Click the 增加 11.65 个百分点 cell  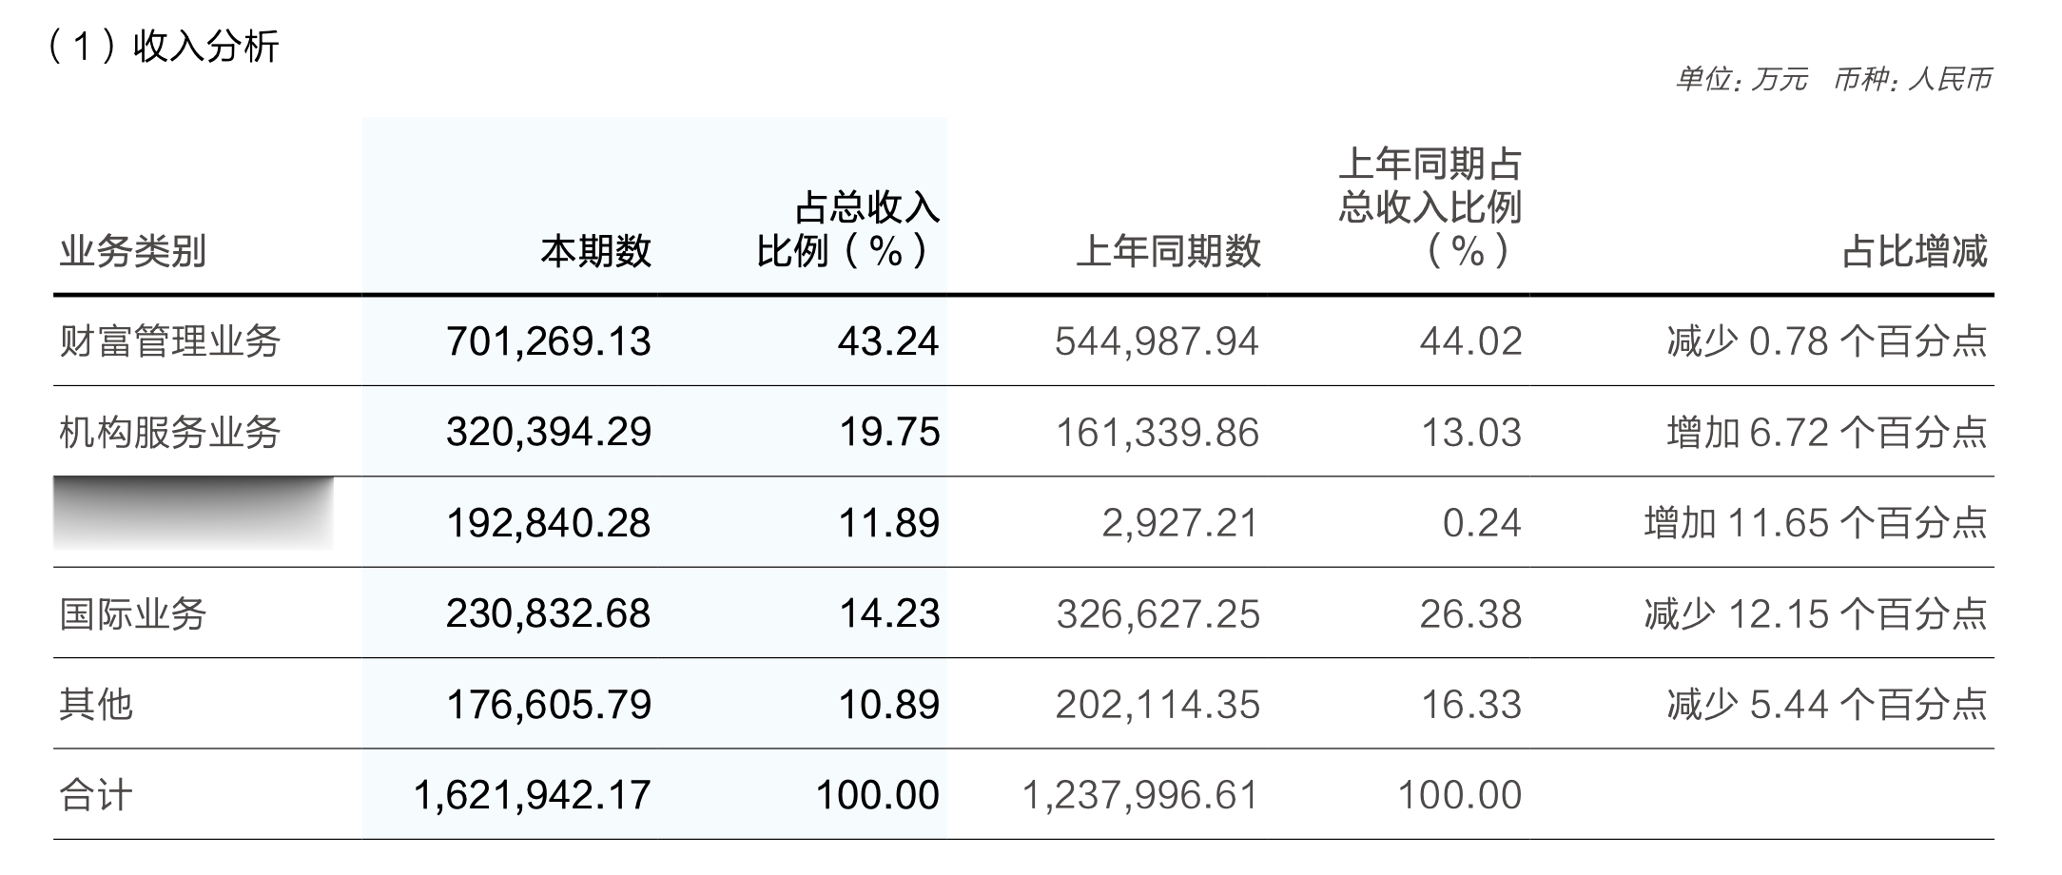[x=1816, y=523]
